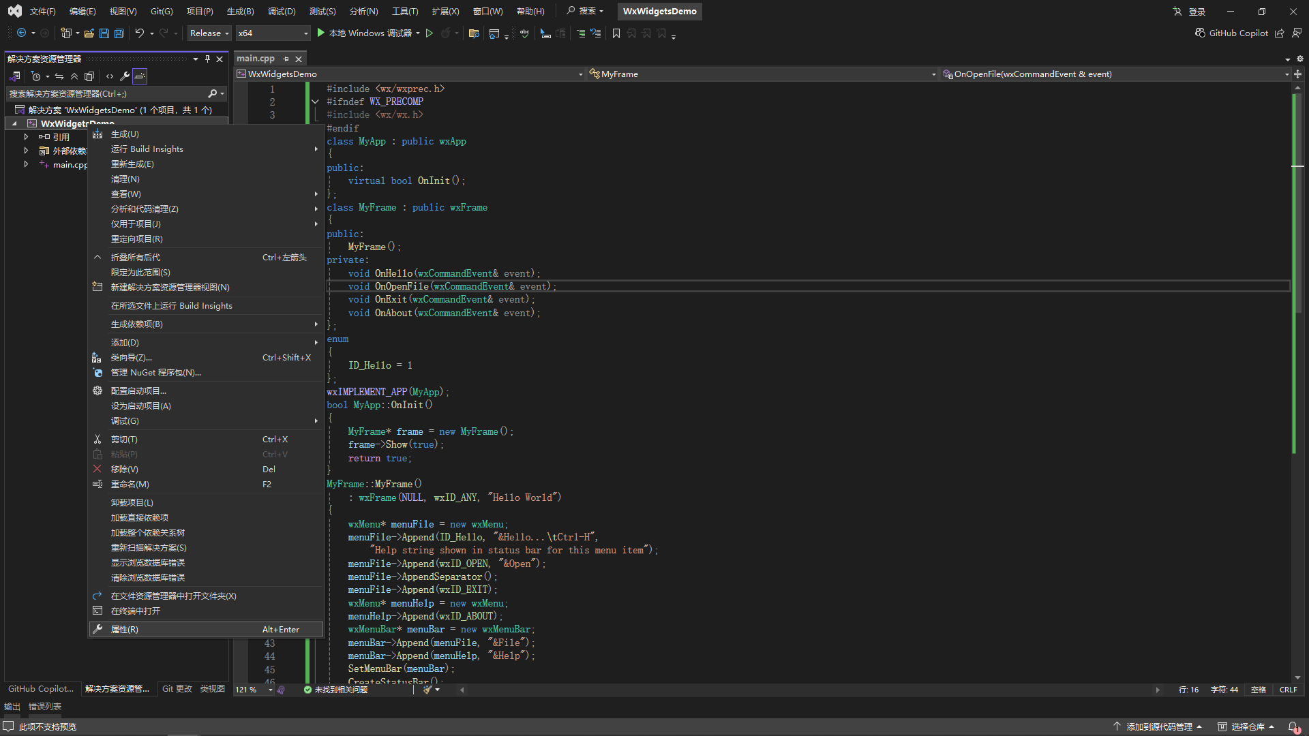Click the wrench Properties icon in Solution Explorer

coord(124,76)
